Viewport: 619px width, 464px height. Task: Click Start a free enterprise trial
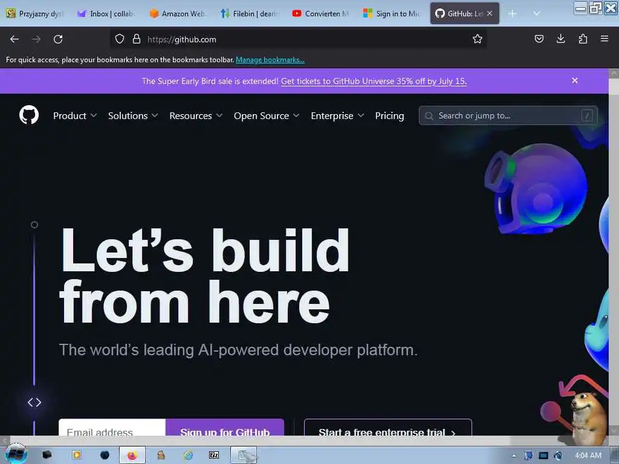387,428
